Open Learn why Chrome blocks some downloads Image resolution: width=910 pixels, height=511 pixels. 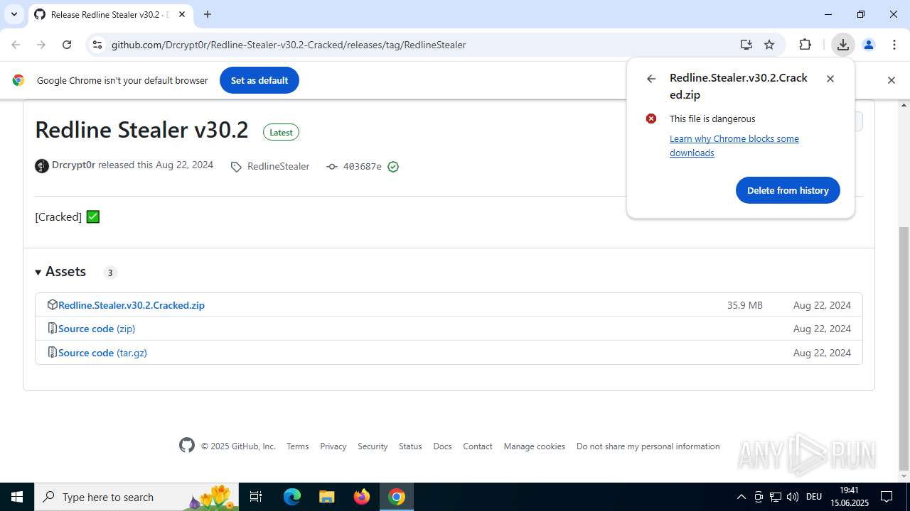point(734,145)
